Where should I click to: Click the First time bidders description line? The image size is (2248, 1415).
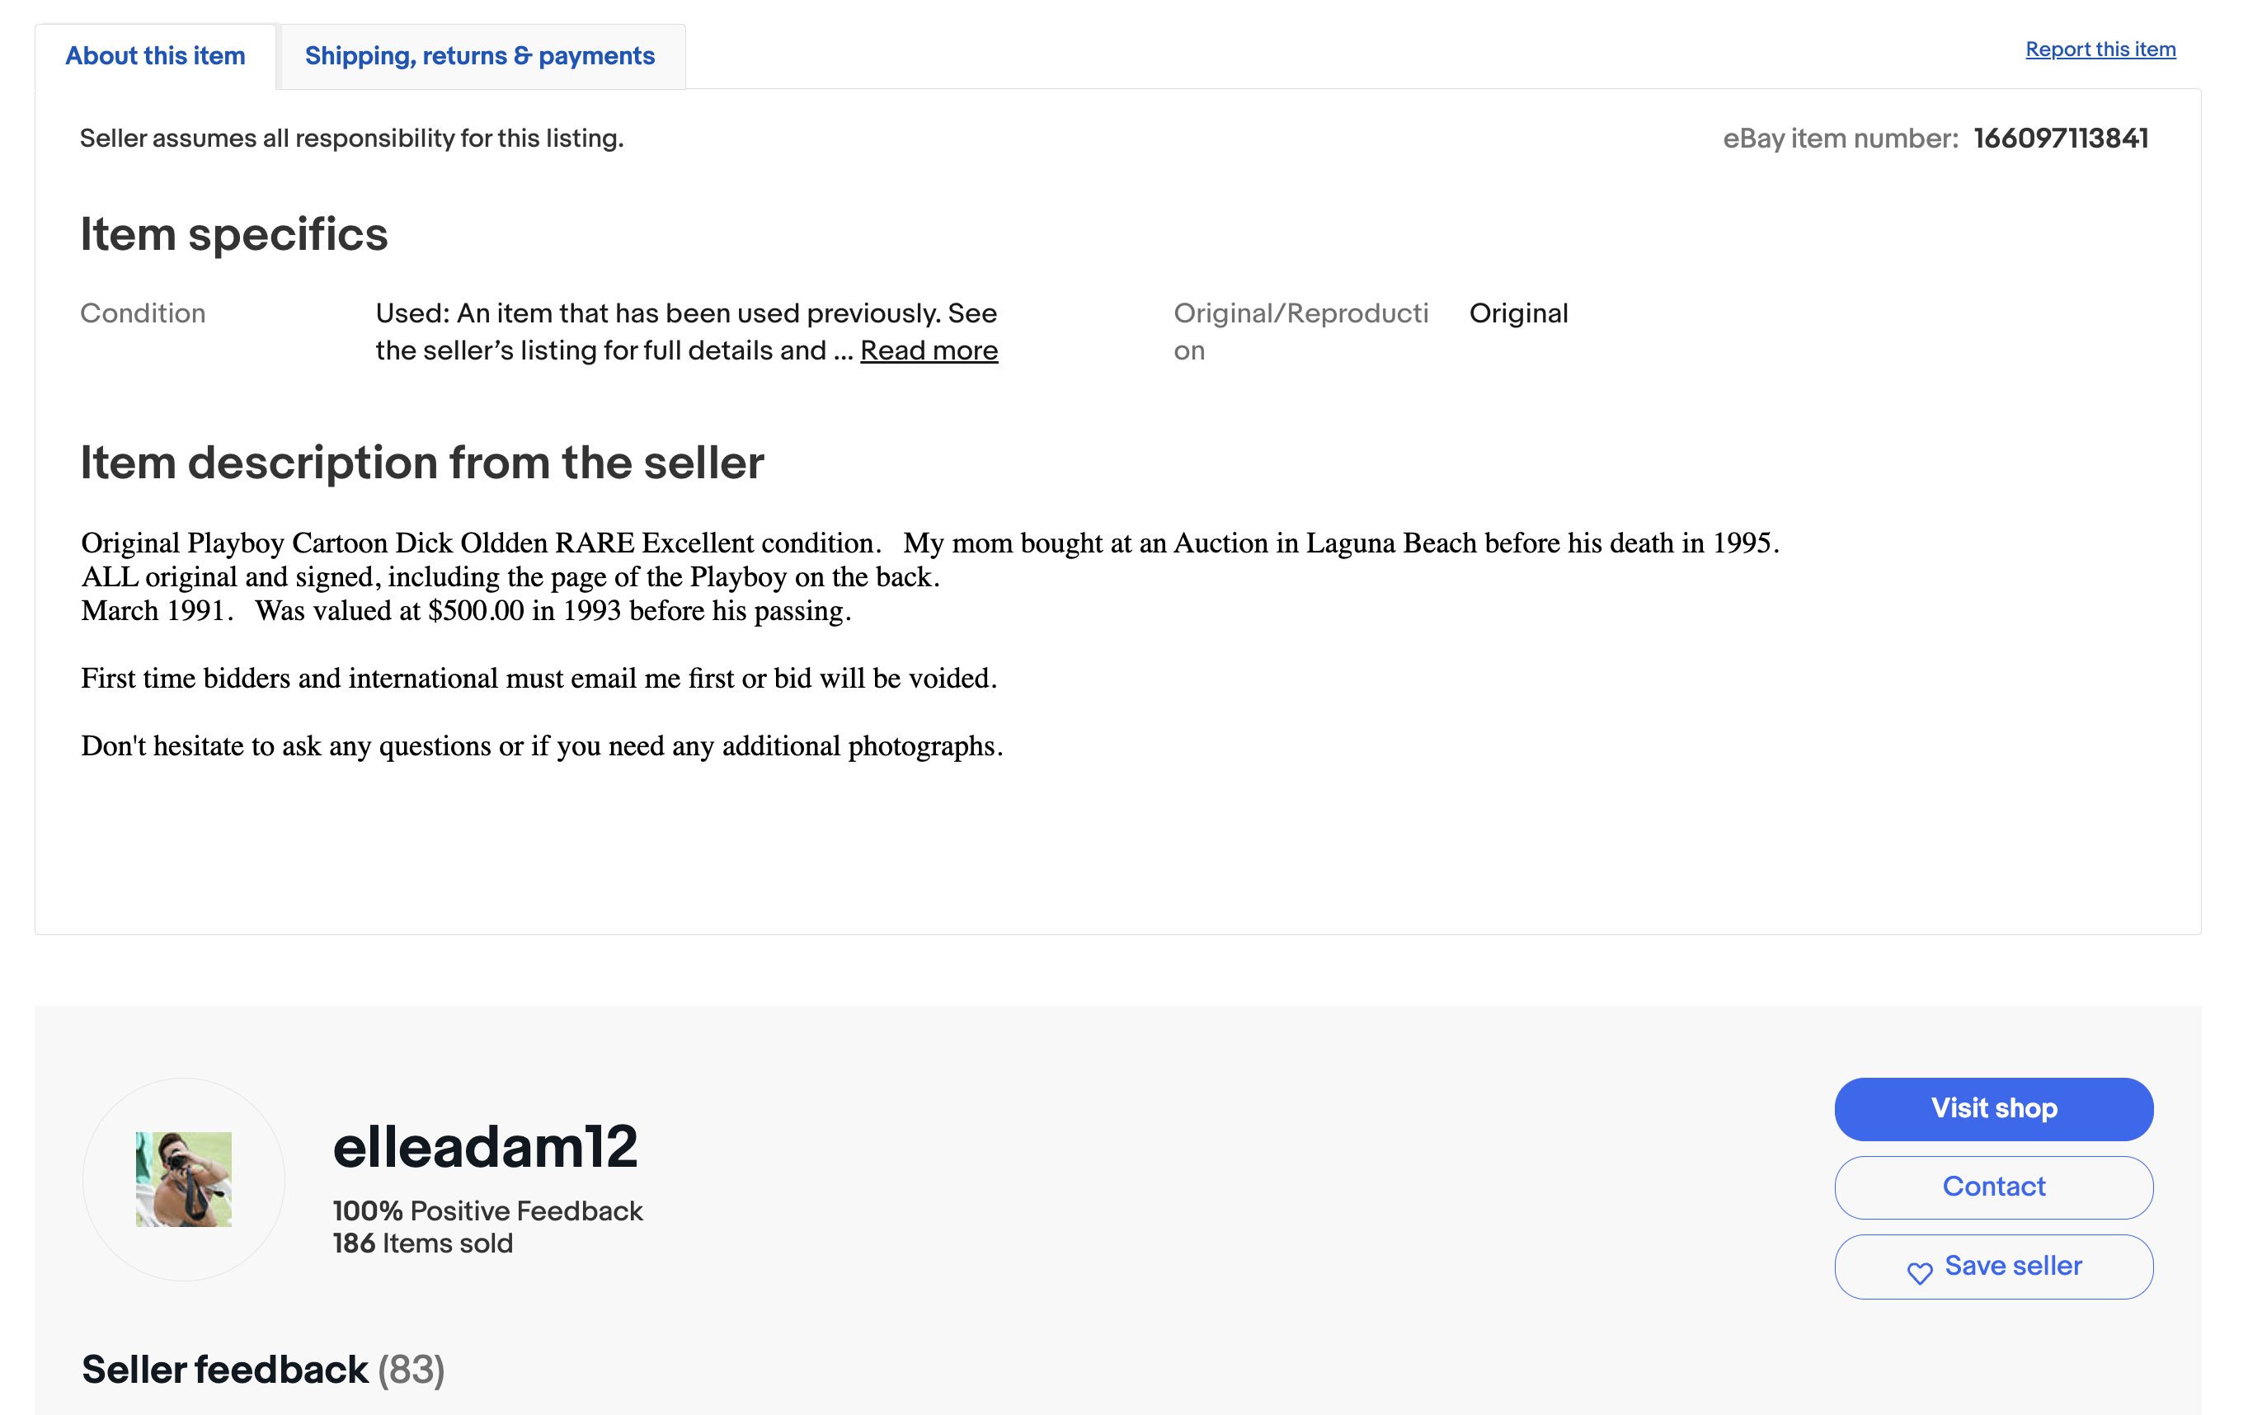(538, 678)
